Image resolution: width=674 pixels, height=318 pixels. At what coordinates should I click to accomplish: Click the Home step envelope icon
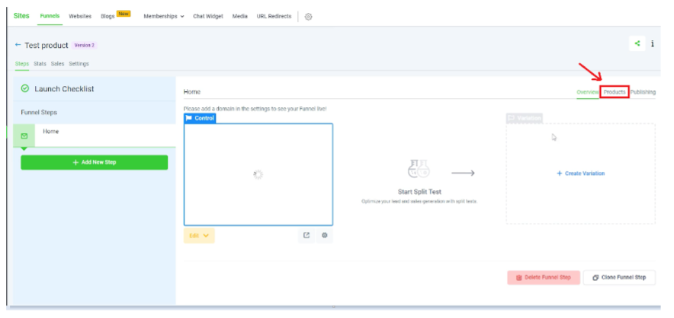[x=24, y=136]
